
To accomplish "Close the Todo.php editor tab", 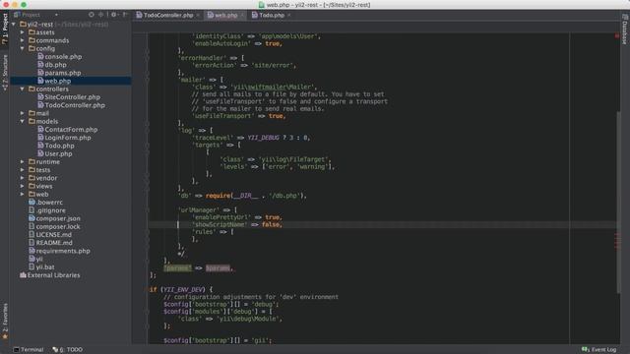I will coord(288,16).
